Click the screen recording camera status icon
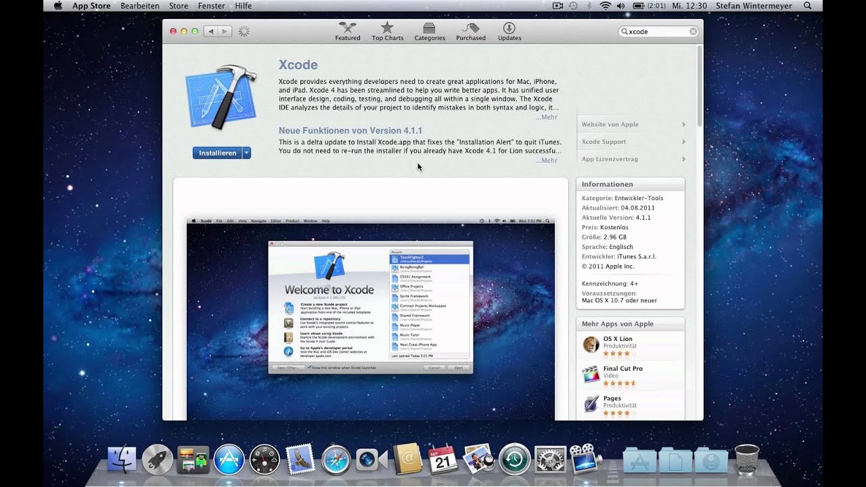The height and width of the screenshot is (487, 866). pos(558,5)
